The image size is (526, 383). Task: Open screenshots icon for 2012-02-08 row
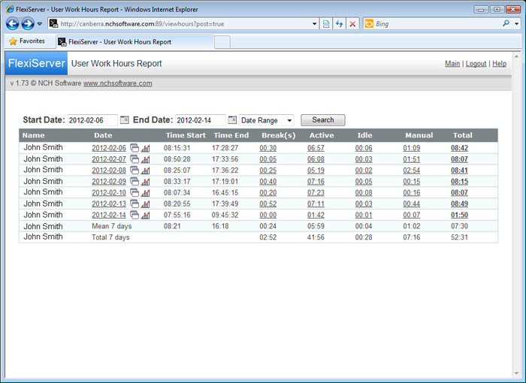(x=135, y=170)
